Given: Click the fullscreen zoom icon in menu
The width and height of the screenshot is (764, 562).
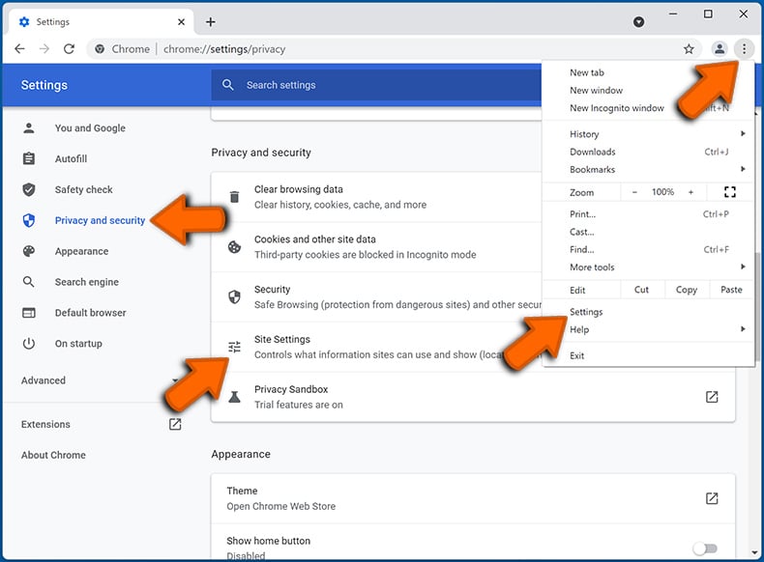Looking at the screenshot, I should coord(729,192).
